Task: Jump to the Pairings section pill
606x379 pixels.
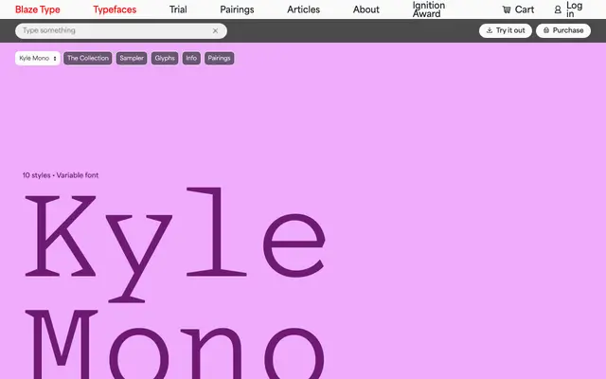Action: click(219, 59)
